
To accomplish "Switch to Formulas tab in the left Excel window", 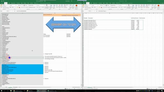I will [18, 3].
